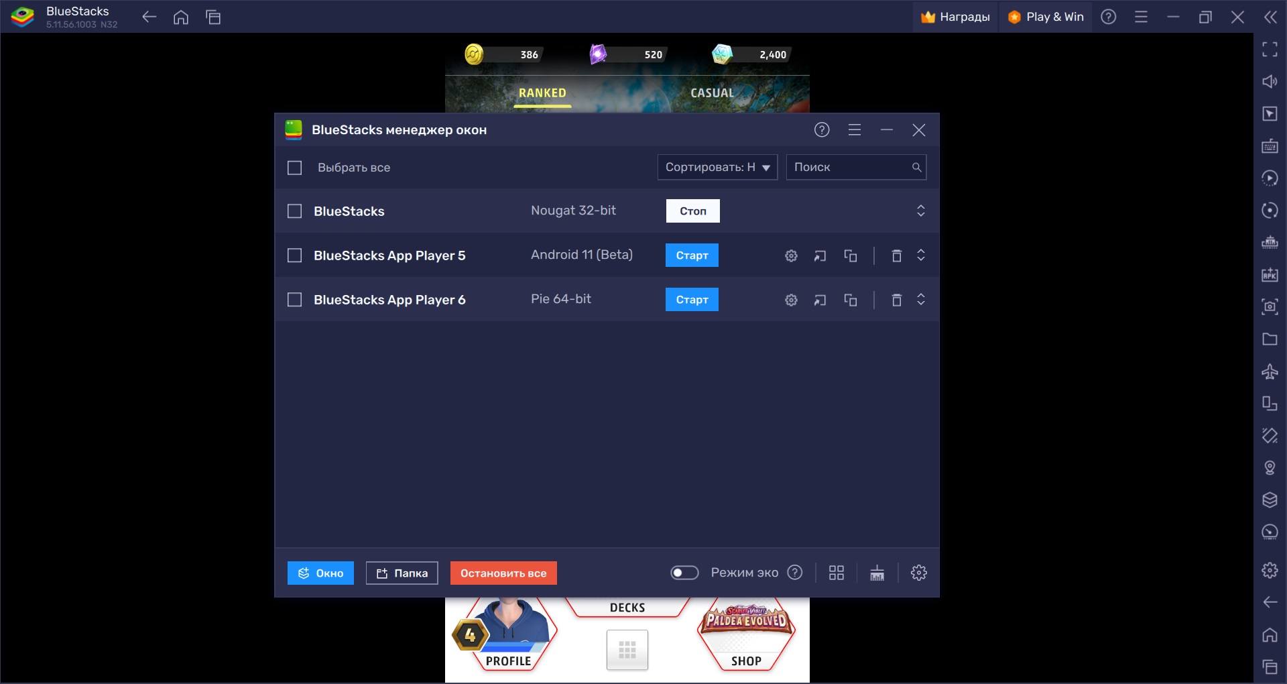This screenshot has width=1287, height=684.
Task: Open the main BlueStacks hamburger menu
Action: 1141,17
